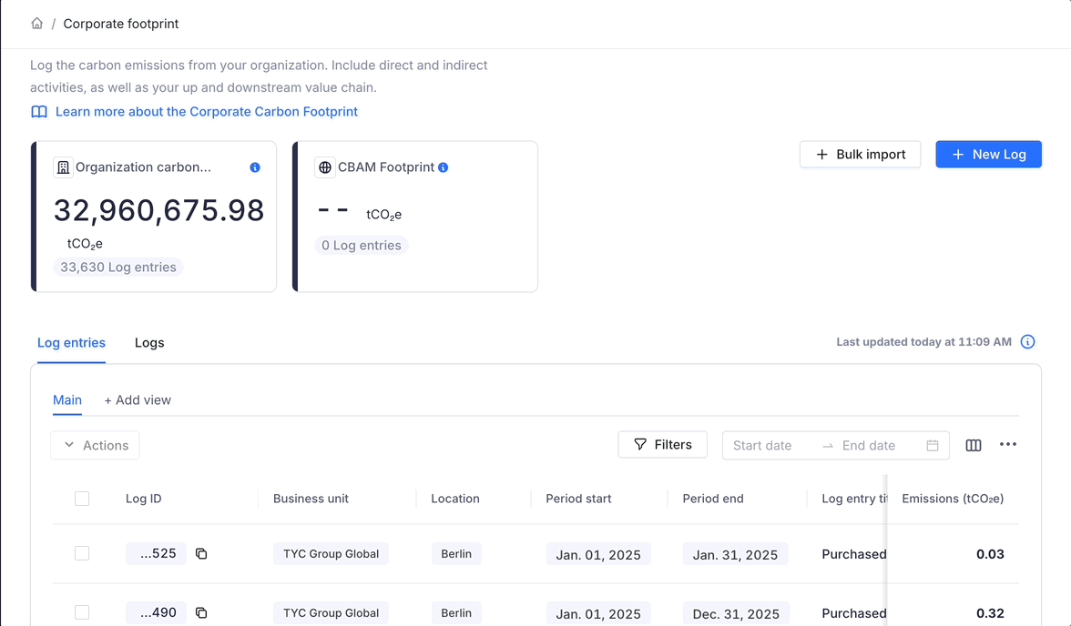Copy the Log ID ending in 490
1071x626 pixels.
(201, 613)
